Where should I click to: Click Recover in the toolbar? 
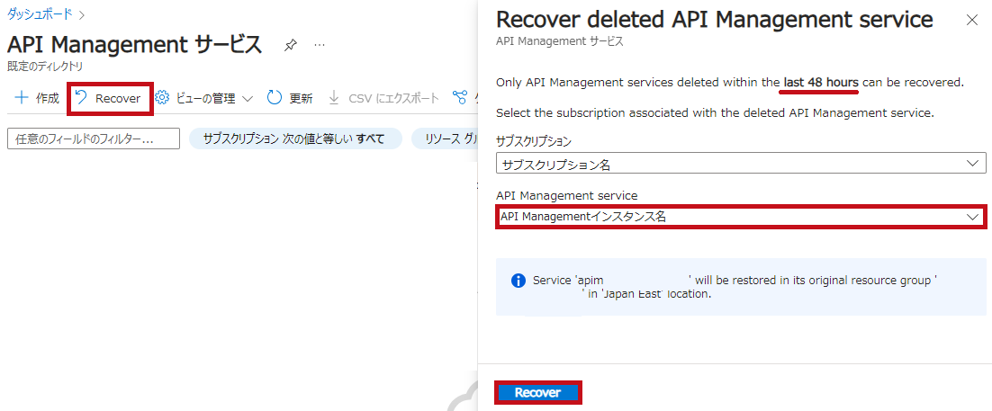[110, 99]
